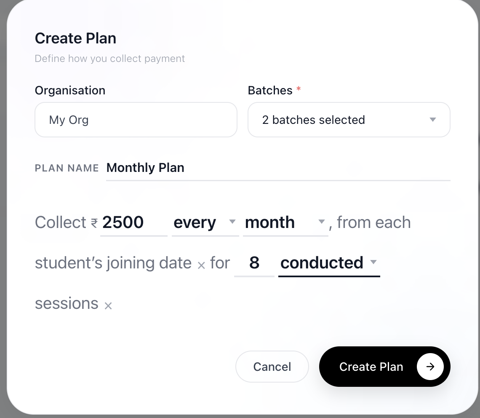Click the rupee currency symbol
Viewport: 480px width, 418px height.
[94, 223]
